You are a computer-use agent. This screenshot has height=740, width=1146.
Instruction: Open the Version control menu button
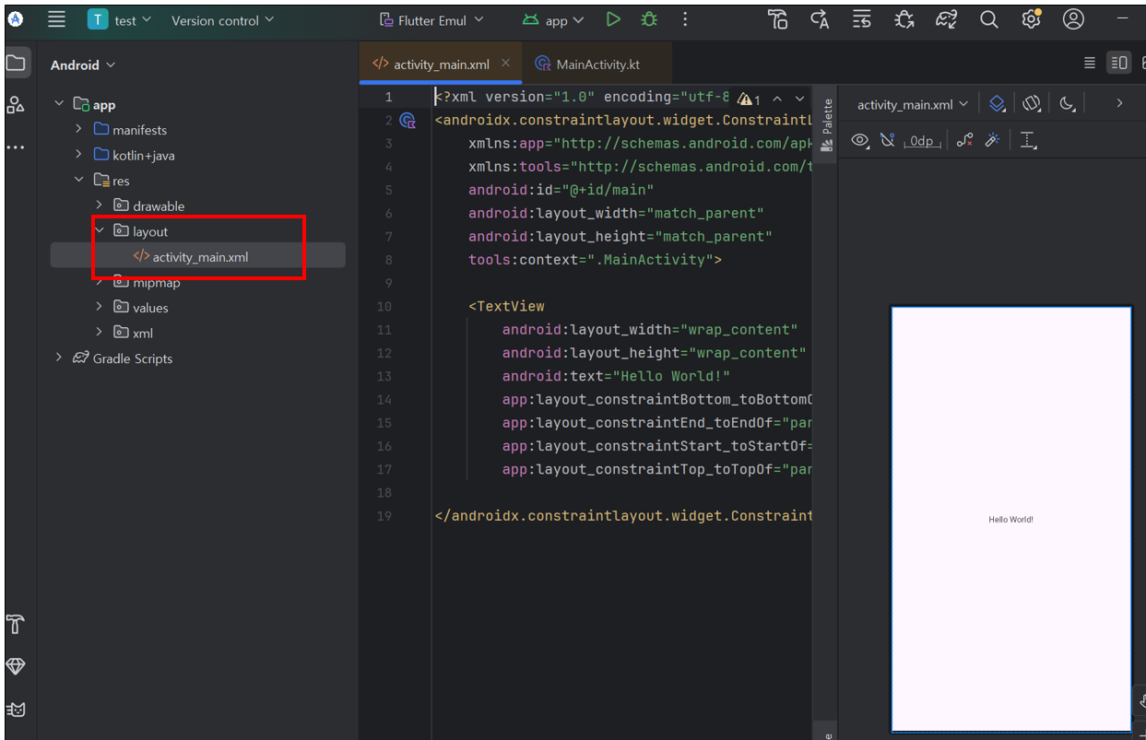click(223, 19)
